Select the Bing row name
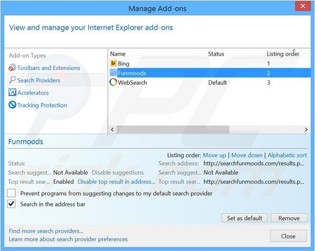 click(123, 64)
